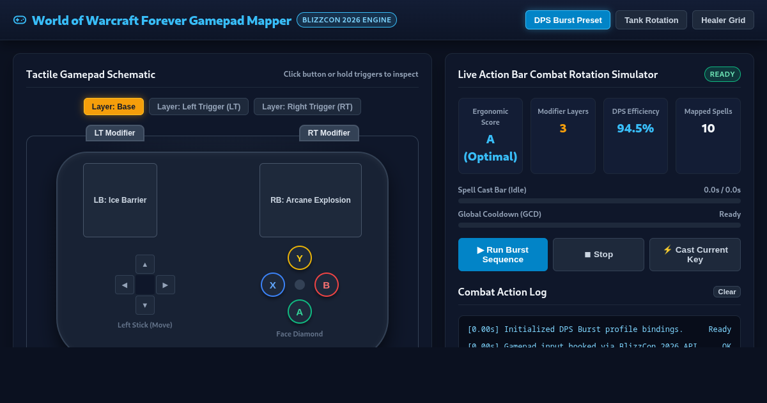This screenshot has height=403, width=767.
Task: Click the app title in header
Action: pos(162,20)
